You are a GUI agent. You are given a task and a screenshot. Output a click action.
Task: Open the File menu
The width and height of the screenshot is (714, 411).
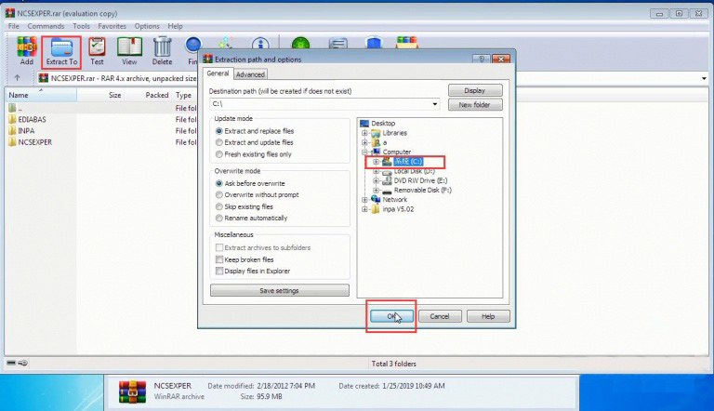tap(14, 26)
